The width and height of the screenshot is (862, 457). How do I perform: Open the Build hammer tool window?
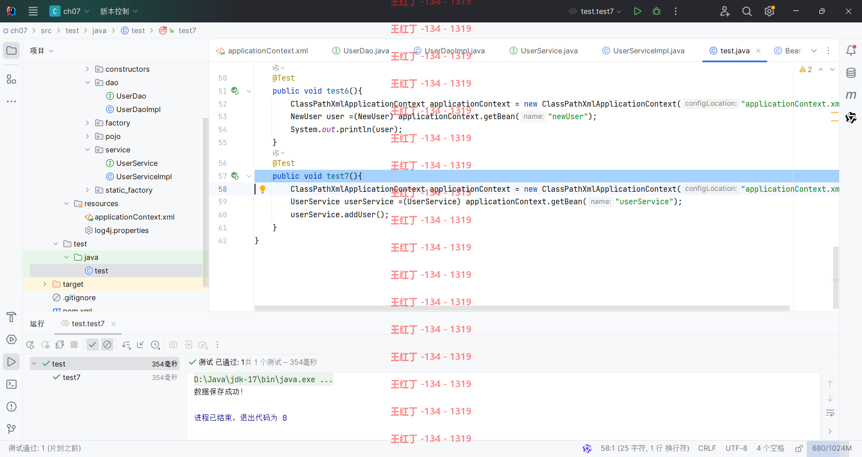(12, 317)
